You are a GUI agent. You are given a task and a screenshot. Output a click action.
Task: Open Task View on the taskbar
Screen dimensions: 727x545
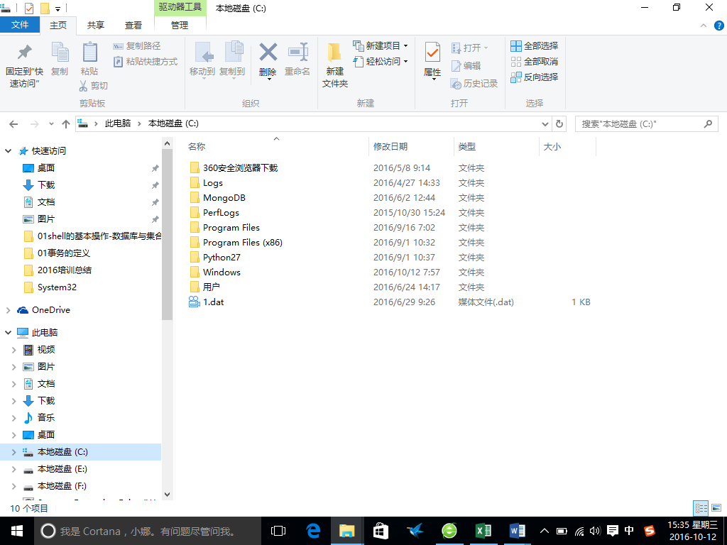tap(278, 531)
